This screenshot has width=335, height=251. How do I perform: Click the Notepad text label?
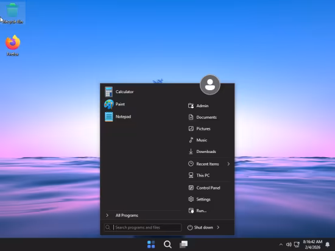point(123,116)
